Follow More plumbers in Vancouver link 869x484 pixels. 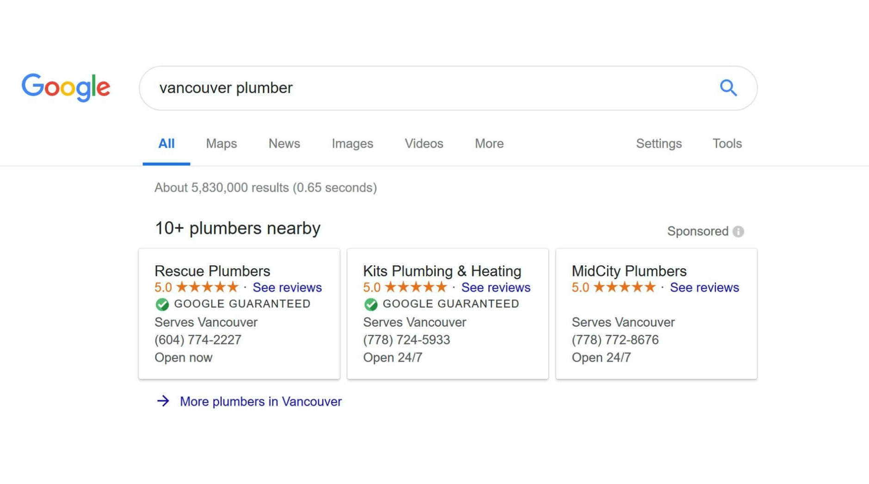tap(261, 401)
